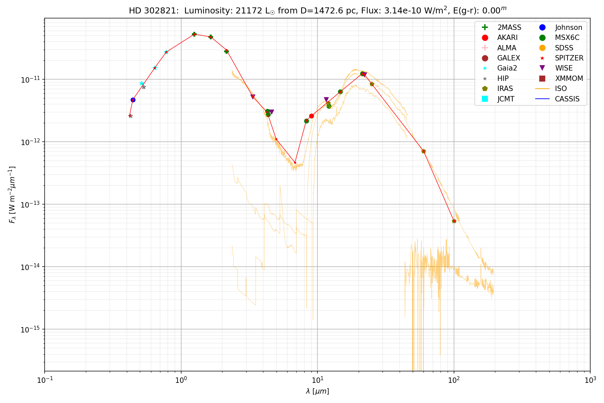
Task: Click the XMMOM brown square legend marker
Action: pyautogui.click(x=542, y=79)
